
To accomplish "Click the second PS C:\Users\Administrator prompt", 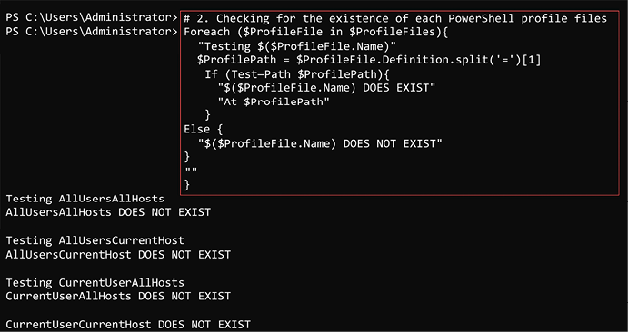I will (91, 31).
